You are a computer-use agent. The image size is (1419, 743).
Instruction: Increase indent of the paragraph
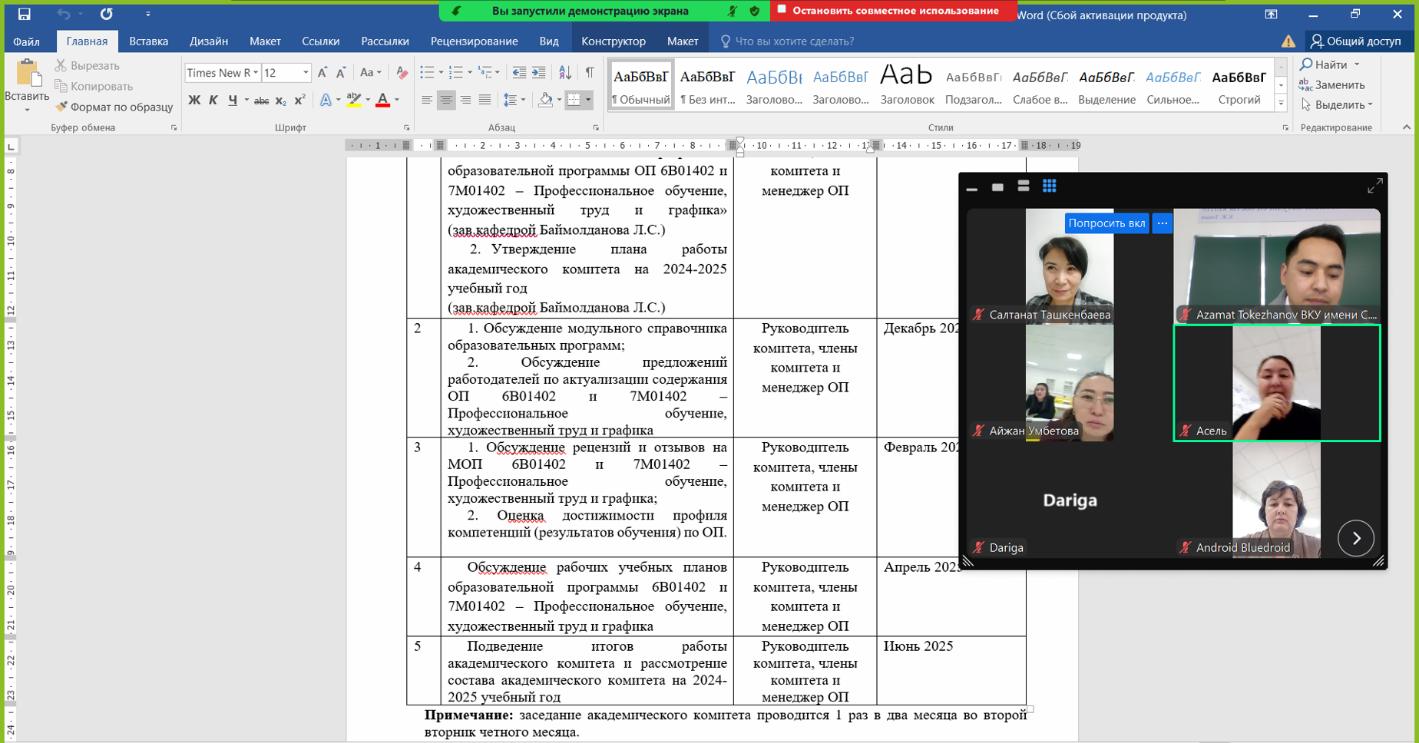tap(539, 72)
